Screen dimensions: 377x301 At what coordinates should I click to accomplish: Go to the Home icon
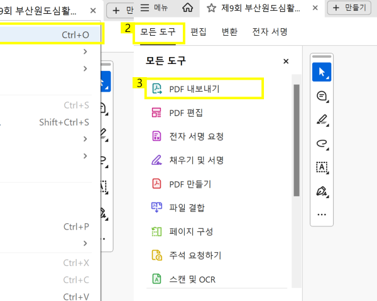(187, 8)
